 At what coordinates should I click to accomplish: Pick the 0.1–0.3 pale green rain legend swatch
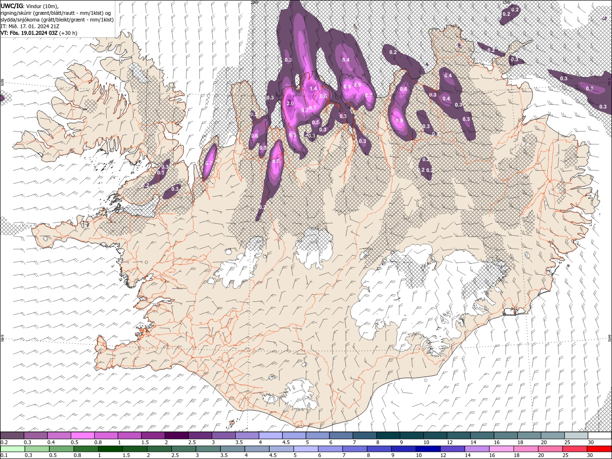(x=12, y=449)
